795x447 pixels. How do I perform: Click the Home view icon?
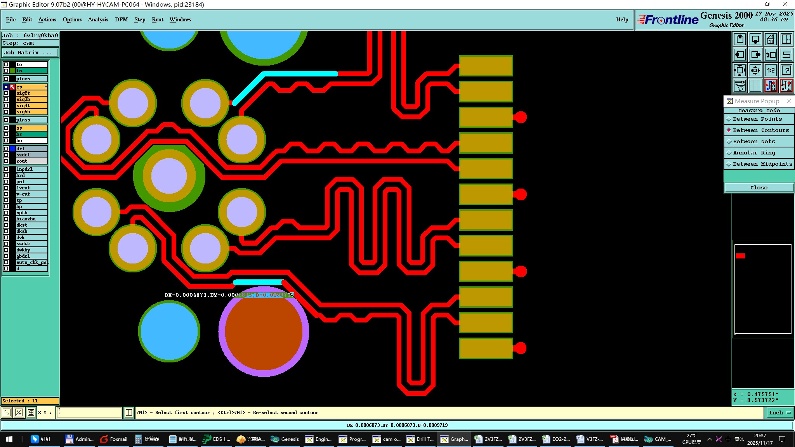(x=771, y=39)
